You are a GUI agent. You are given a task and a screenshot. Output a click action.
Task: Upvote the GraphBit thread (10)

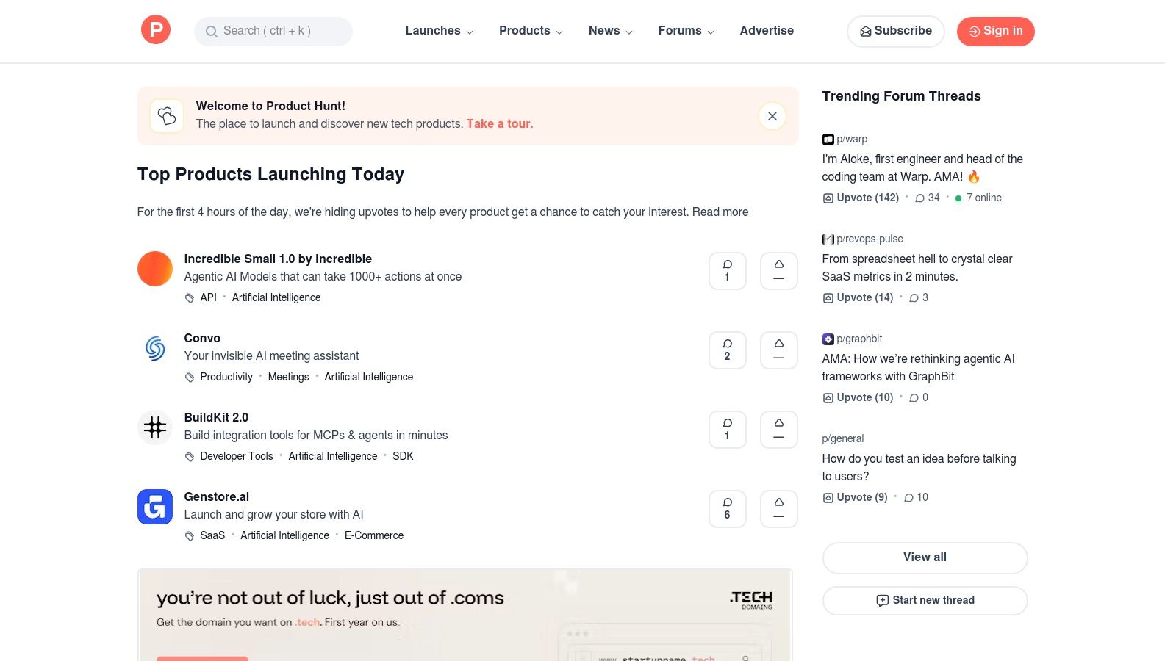click(858, 397)
